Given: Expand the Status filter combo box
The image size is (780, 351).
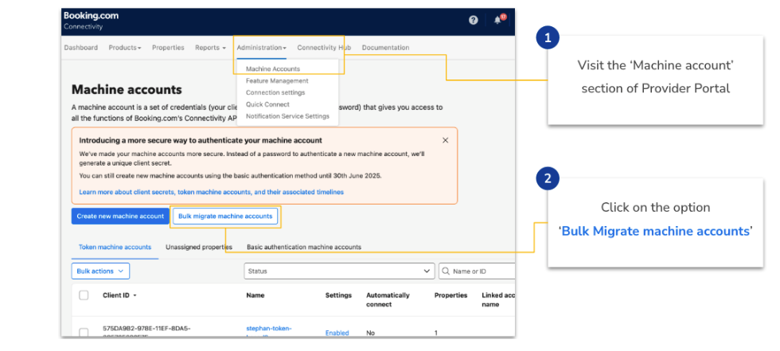Looking at the screenshot, I should [x=339, y=271].
